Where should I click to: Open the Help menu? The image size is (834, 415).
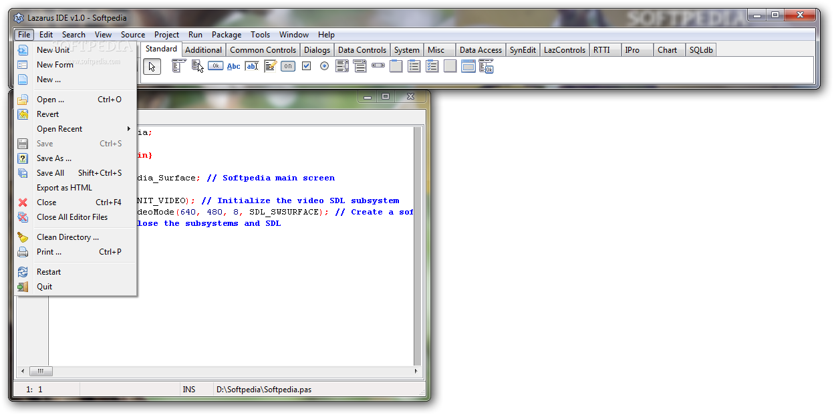[326, 35]
